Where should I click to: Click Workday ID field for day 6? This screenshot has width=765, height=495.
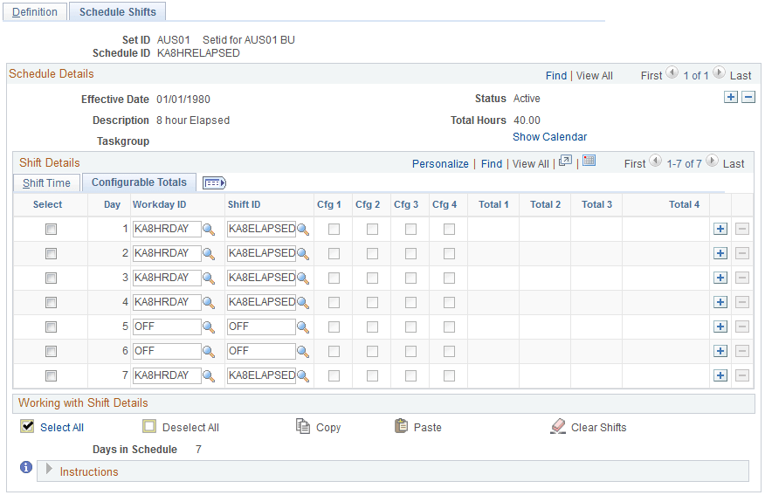(167, 351)
